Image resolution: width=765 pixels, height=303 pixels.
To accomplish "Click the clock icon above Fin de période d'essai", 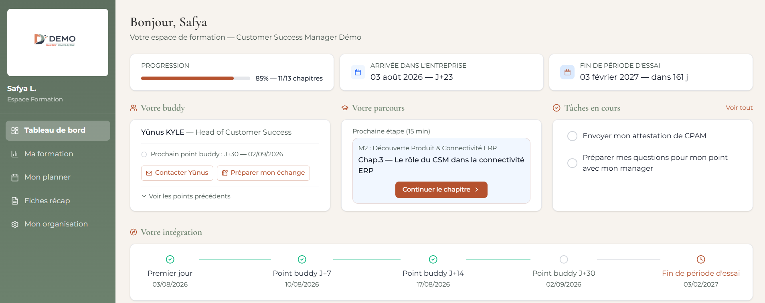I will pos(701,259).
